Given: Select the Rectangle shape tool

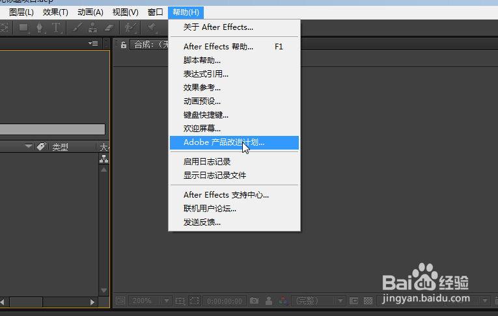Looking at the screenshot, I should click(23, 28).
